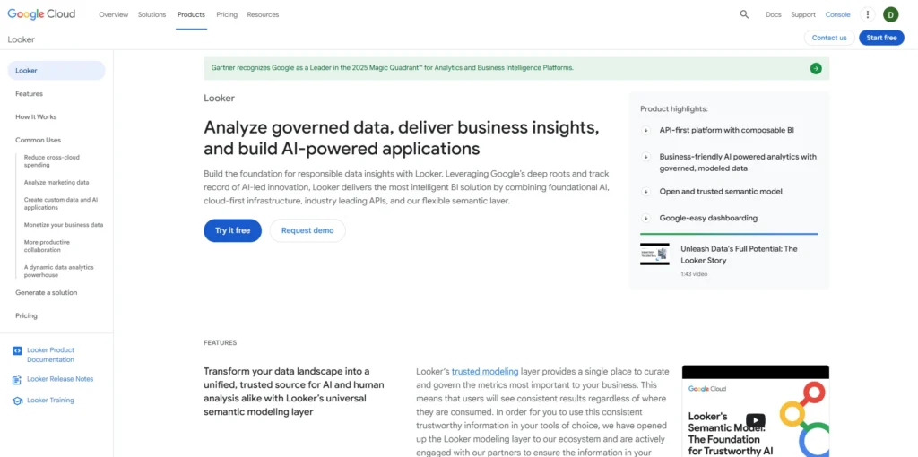918x457 pixels.
Task: Follow the trusted modeling hyperlink
Action: pos(485,371)
